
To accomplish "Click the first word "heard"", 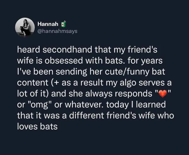I will point(26,50).
